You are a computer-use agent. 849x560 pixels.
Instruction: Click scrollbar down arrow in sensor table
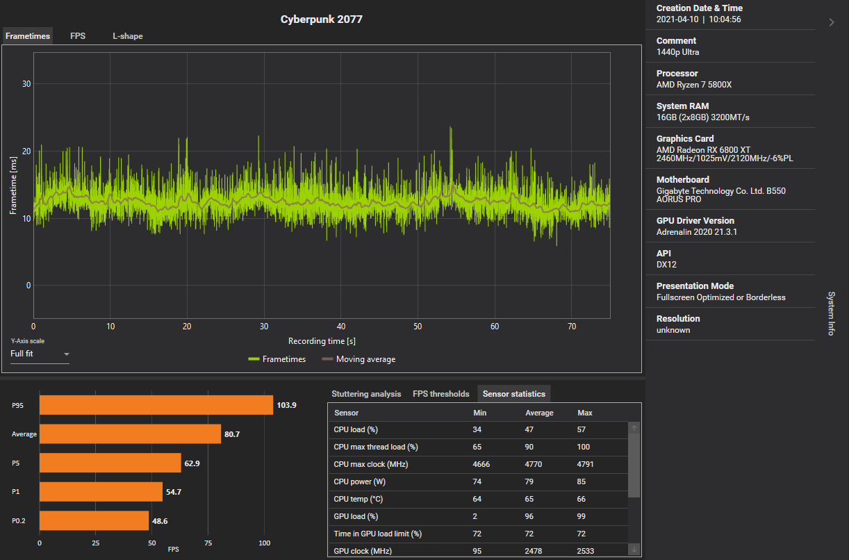tap(634, 549)
